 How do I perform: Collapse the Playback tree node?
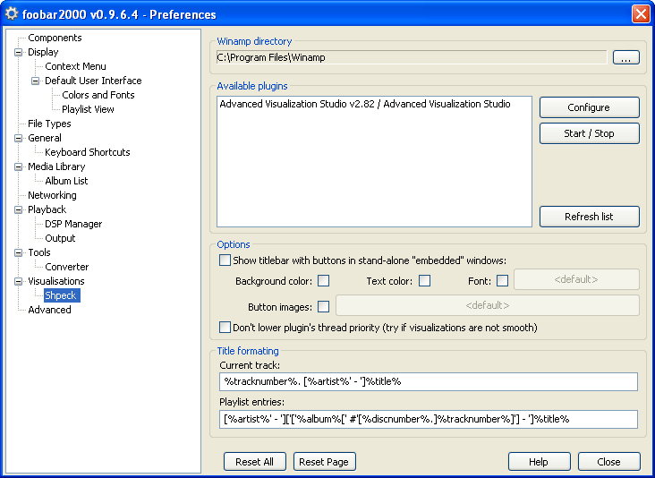pos(19,209)
